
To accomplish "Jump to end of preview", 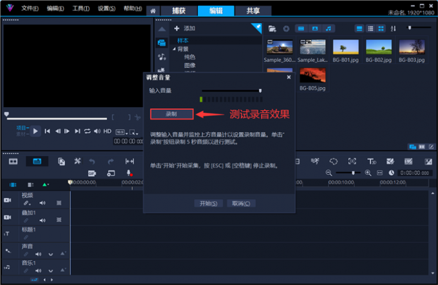I will click(77, 131).
